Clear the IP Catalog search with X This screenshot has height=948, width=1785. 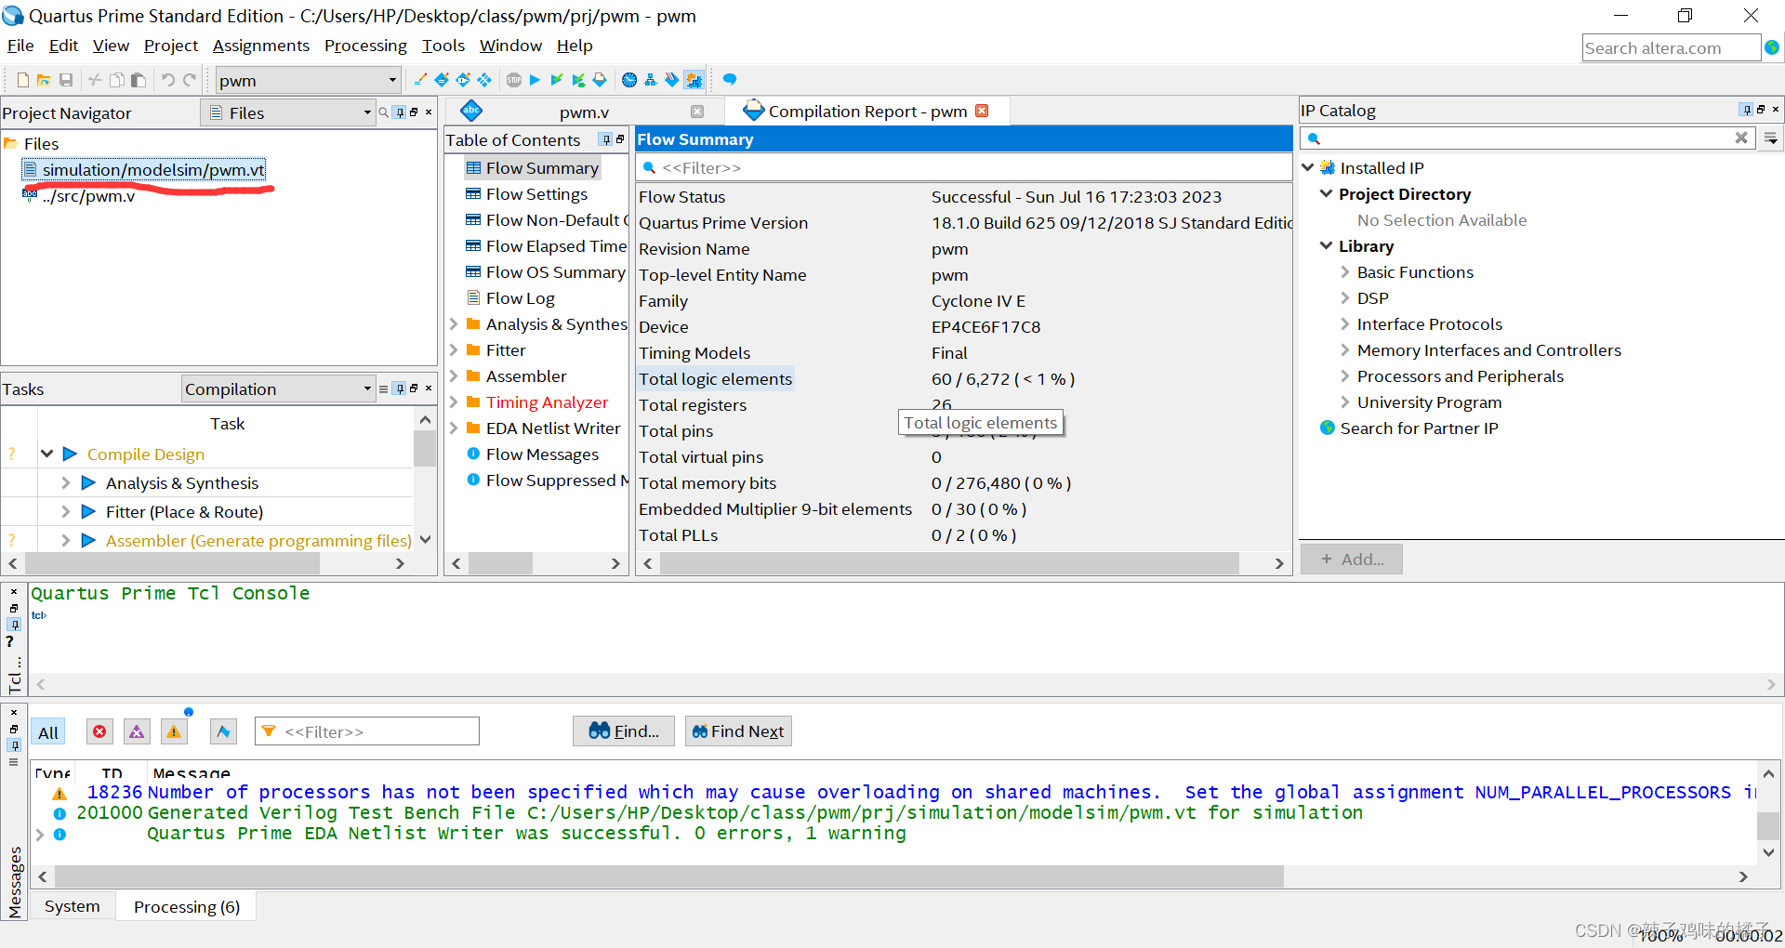(x=1741, y=138)
